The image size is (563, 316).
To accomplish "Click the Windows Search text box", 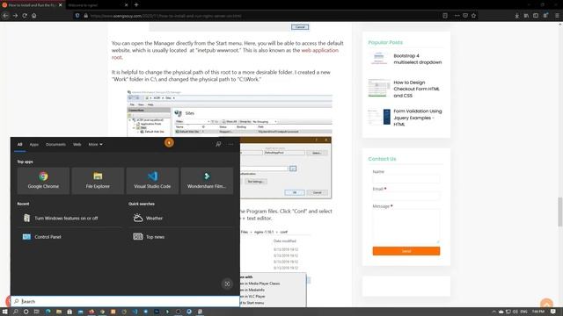I will pyautogui.click(x=125, y=301).
